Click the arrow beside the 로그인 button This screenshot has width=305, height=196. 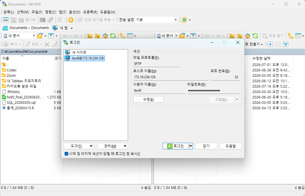coord(191,146)
